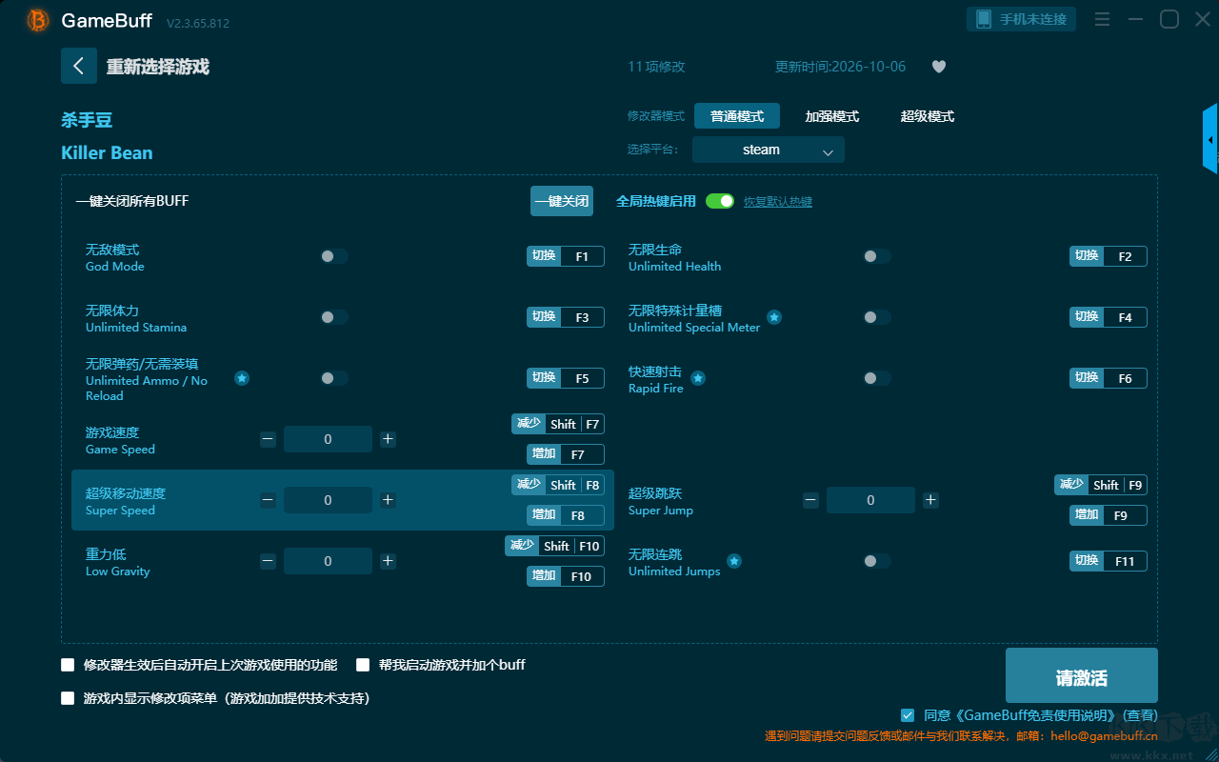The height and width of the screenshot is (762, 1219).
Task: Click the star icon beside Unlimited Special Meter
Action: point(774,317)
